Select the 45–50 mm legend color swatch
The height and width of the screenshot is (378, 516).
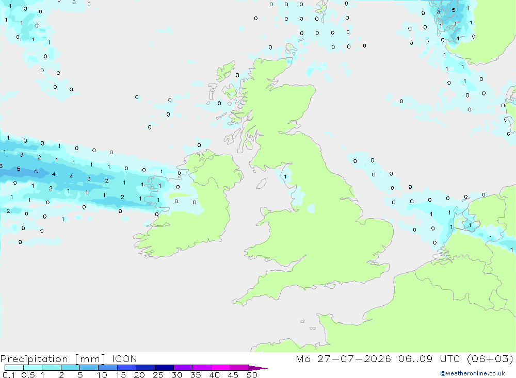[x=239, y=368]
